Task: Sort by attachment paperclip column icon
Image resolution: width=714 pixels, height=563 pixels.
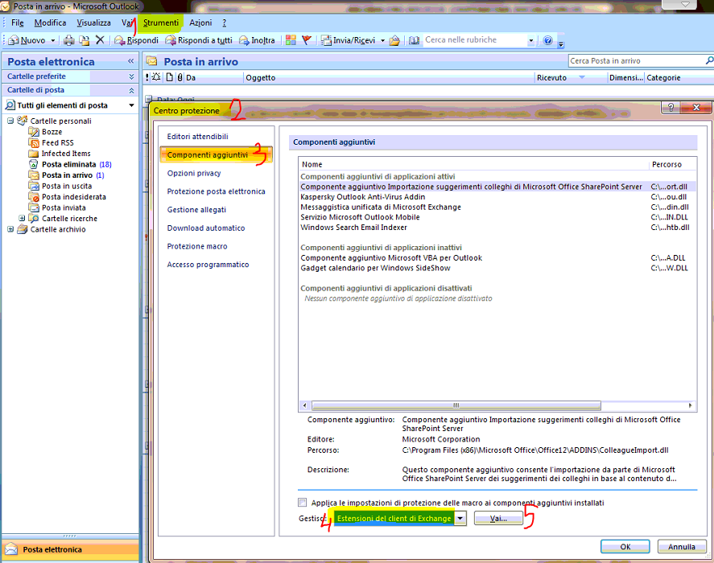Action: click(x=180, y=77)
